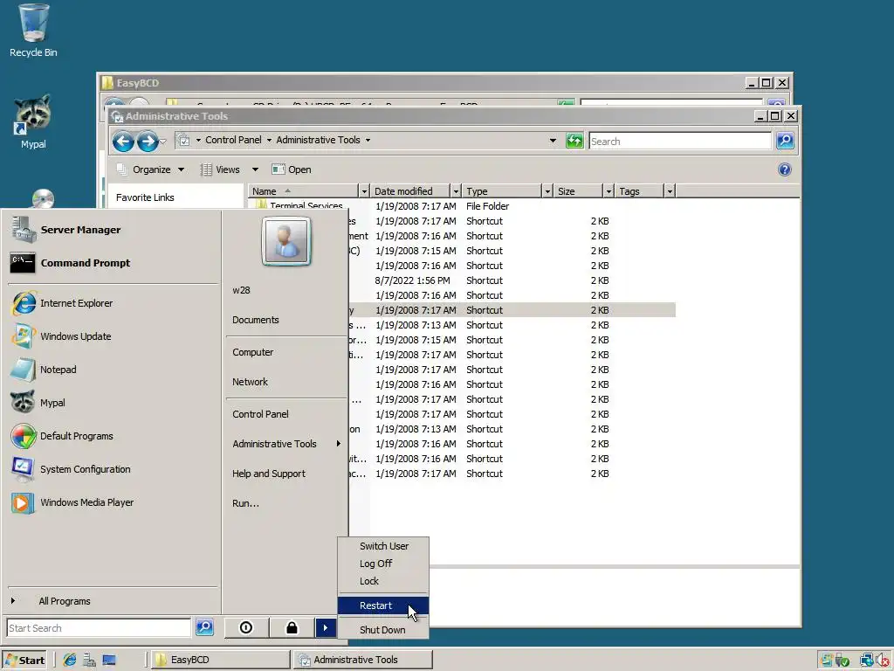Open the Organize dropdown menu

point(151,169)
